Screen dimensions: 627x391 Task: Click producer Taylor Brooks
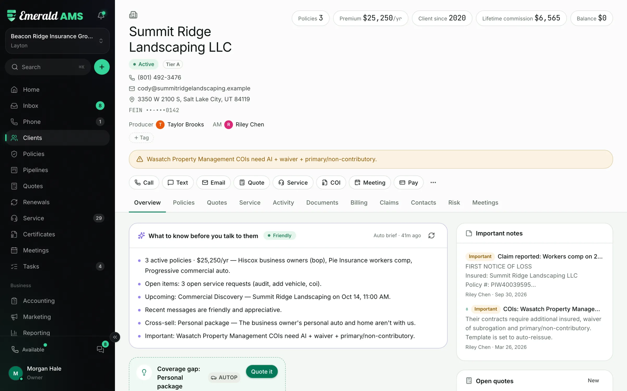tap(180, 125)
